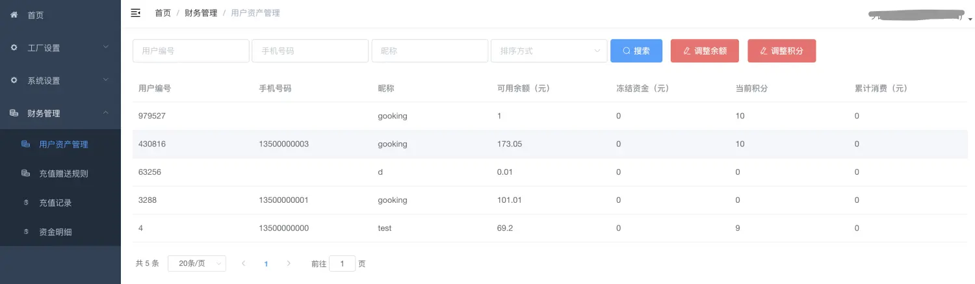Click the 可用余额（元） column header
Screen dimensions: 975x284
[x=523, y=88]
